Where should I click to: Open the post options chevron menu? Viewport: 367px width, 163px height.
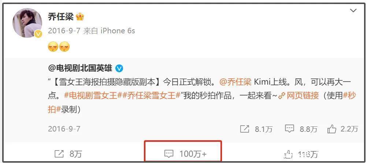click(x=353, y=11)
